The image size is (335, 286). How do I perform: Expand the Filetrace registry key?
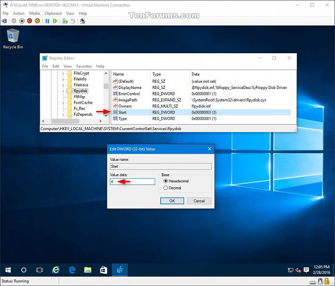tap(63, 85)
